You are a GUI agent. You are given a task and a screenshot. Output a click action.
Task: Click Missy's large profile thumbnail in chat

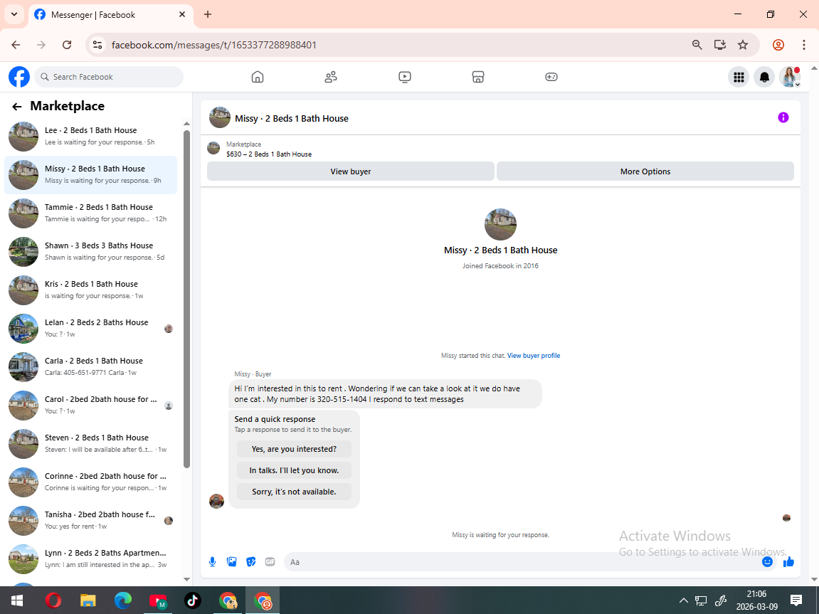pos(500,225)
